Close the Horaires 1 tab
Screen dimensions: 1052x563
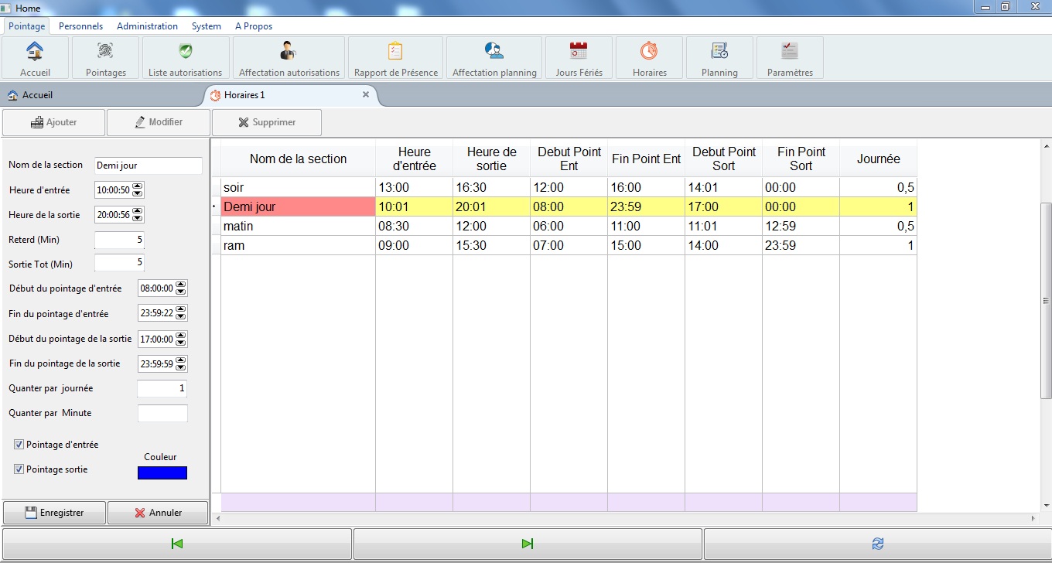(x=366, y=94)
